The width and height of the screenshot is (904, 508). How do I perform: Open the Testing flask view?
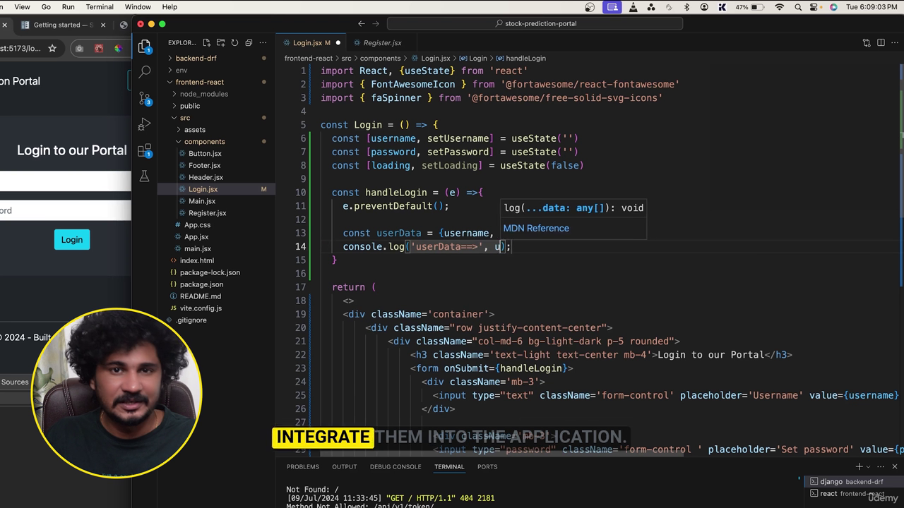(x=145, y=176)
